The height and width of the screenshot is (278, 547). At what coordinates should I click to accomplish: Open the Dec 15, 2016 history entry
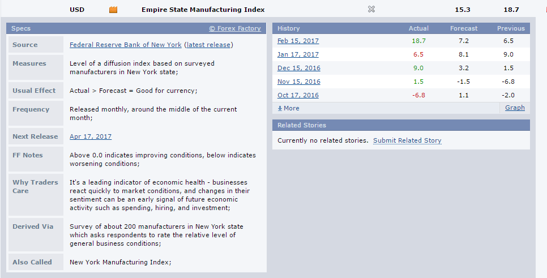coord(298,68)
